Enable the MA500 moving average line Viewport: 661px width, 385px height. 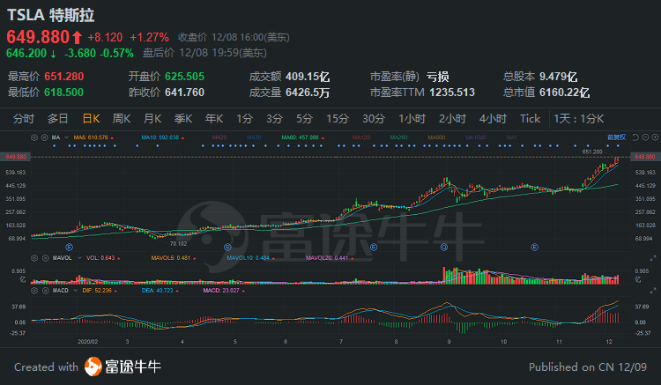[x=437, y=137]
